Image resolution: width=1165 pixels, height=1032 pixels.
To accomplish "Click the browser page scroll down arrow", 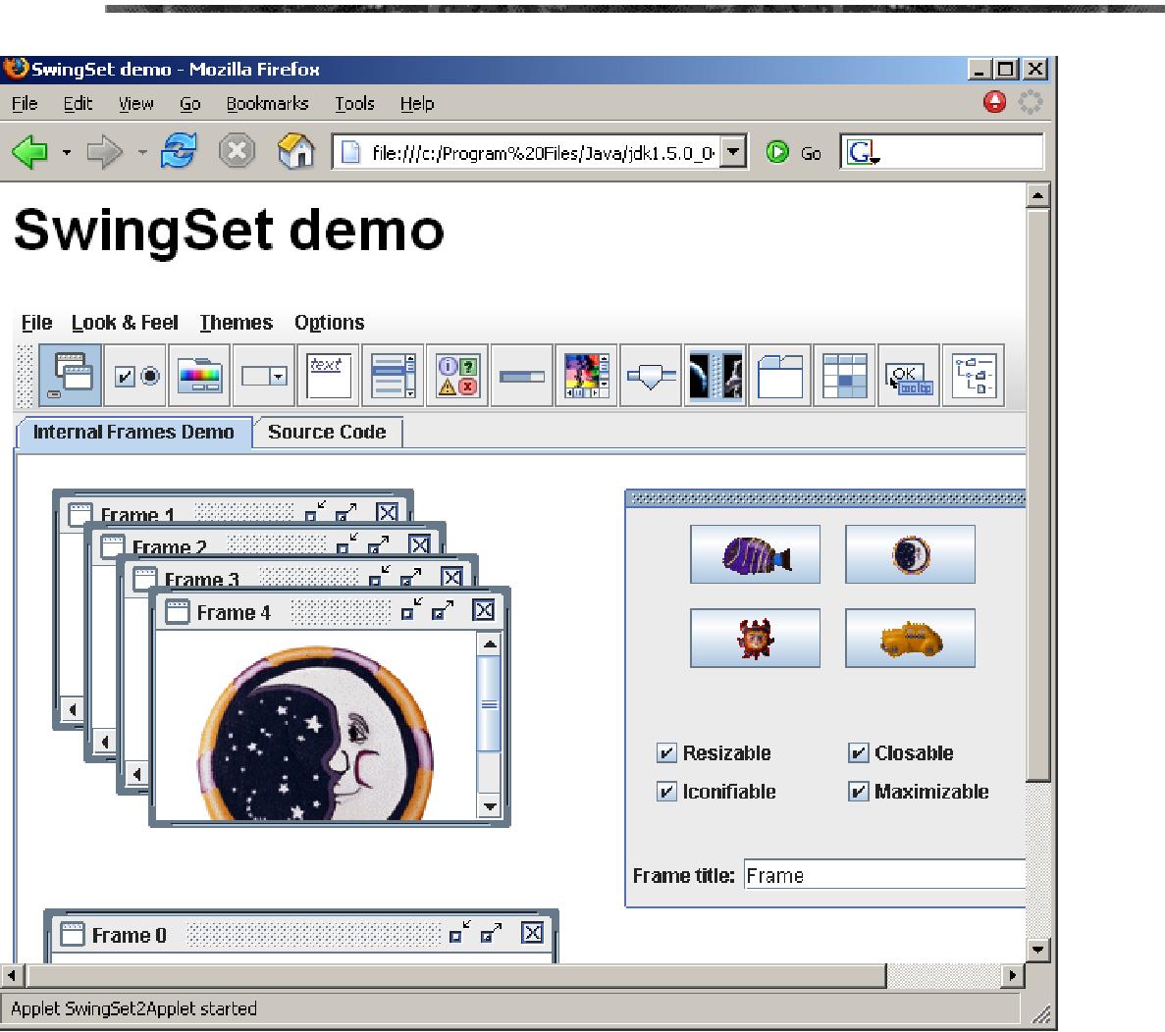I will coord(1037,949).
